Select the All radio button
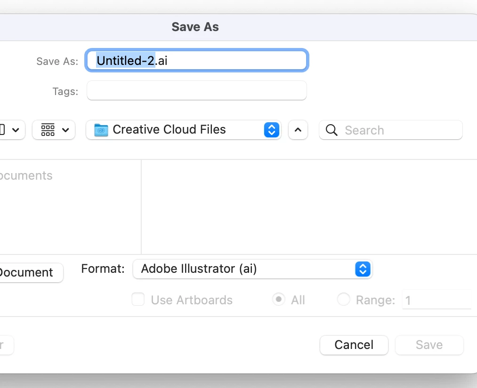Image resolution: width=477 pixels, height=388 pixels. click(x=279, y=300)
